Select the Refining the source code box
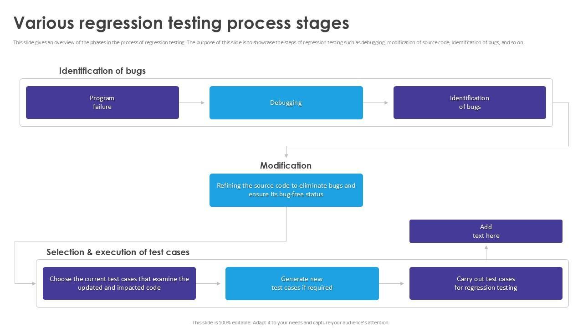This screenshot has width=583, height=328. pyautogui.click(x=286, y=190)
